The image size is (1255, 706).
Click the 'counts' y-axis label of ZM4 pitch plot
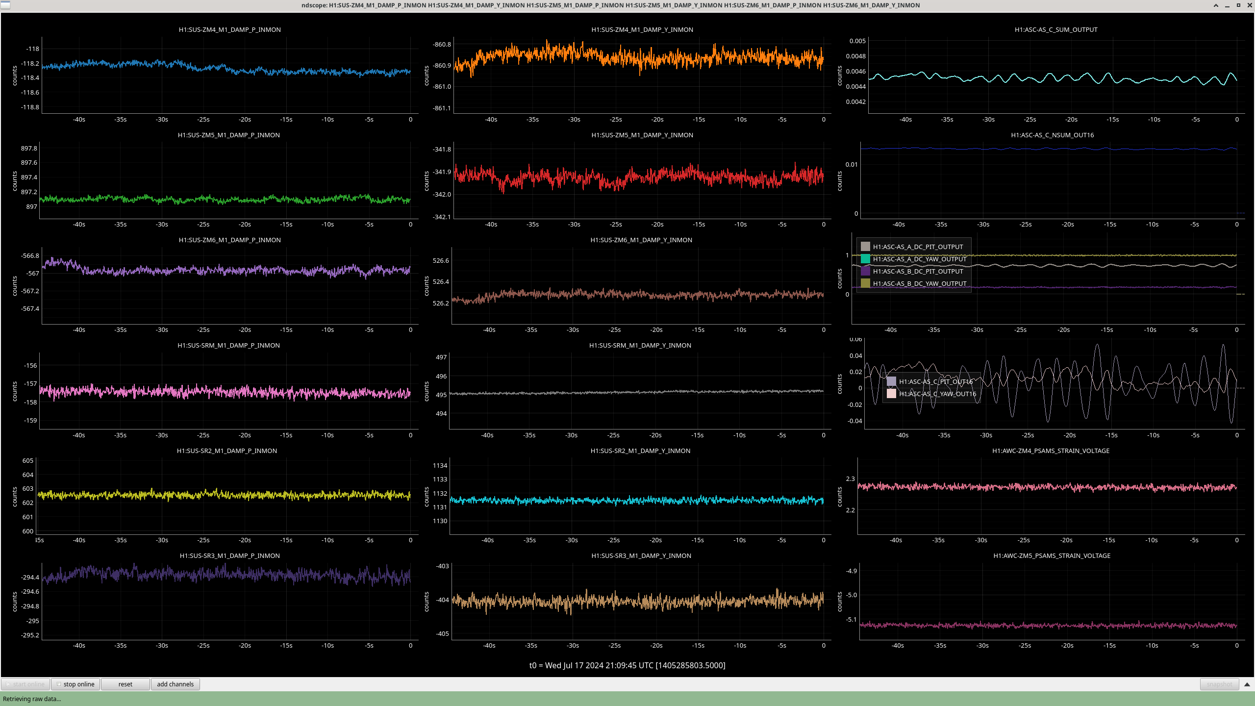pos(14,76)
